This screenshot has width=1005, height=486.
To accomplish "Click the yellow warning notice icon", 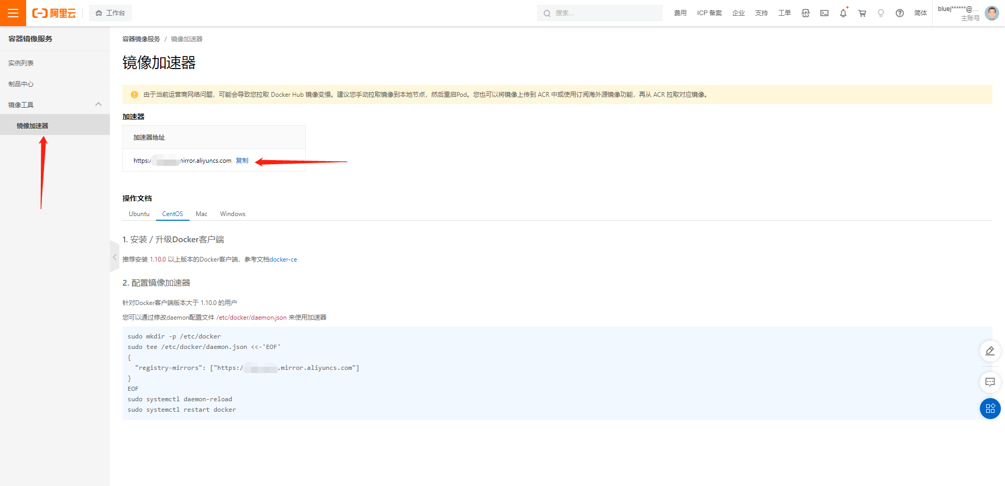I will tap(134, 95).
